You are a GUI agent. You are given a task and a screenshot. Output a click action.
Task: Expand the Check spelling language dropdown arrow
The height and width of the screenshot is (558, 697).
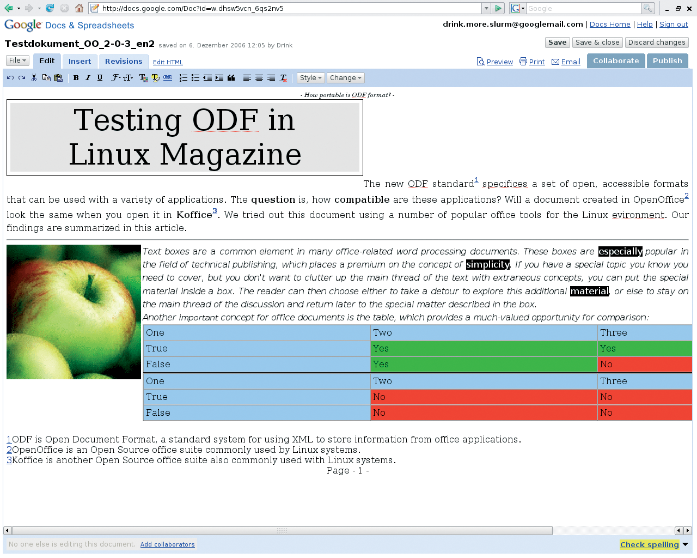[x=685, y=544]
